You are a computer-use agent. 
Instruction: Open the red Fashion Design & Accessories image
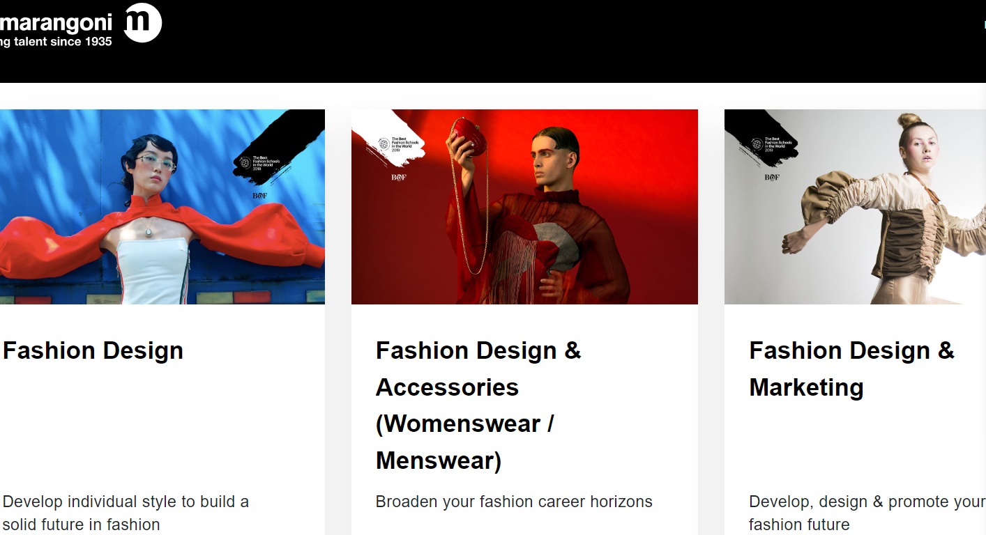[524, 207]
